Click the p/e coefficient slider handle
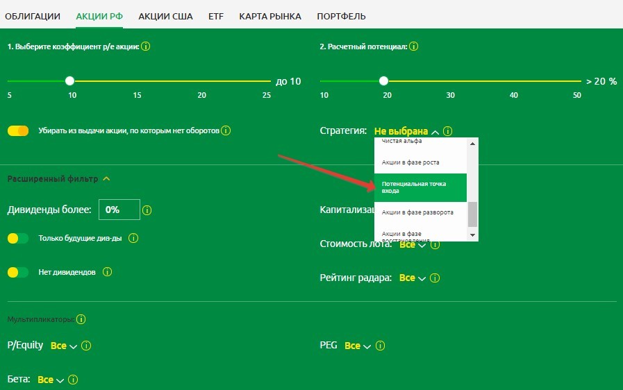 70,80
